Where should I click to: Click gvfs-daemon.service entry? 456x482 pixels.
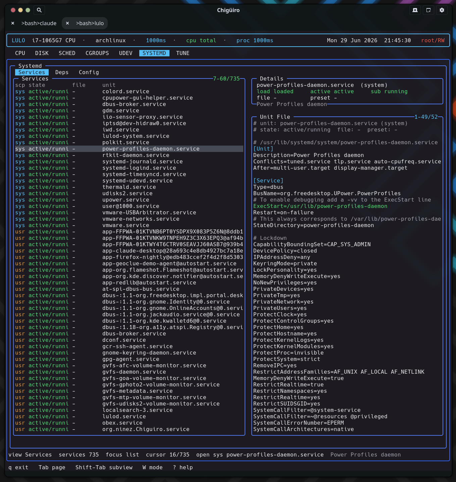coord(129,372)
